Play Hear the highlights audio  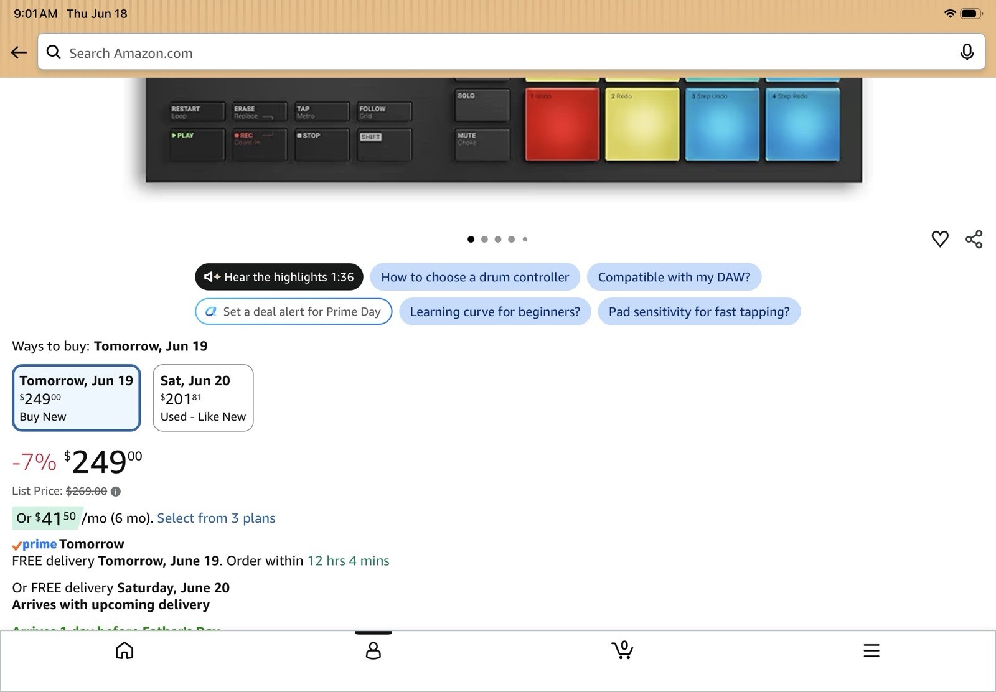click(x=279, y=277)
